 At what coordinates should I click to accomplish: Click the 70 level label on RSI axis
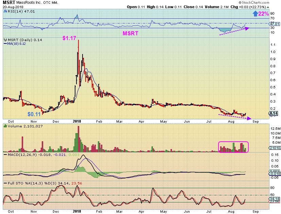(x=272, y=18)
